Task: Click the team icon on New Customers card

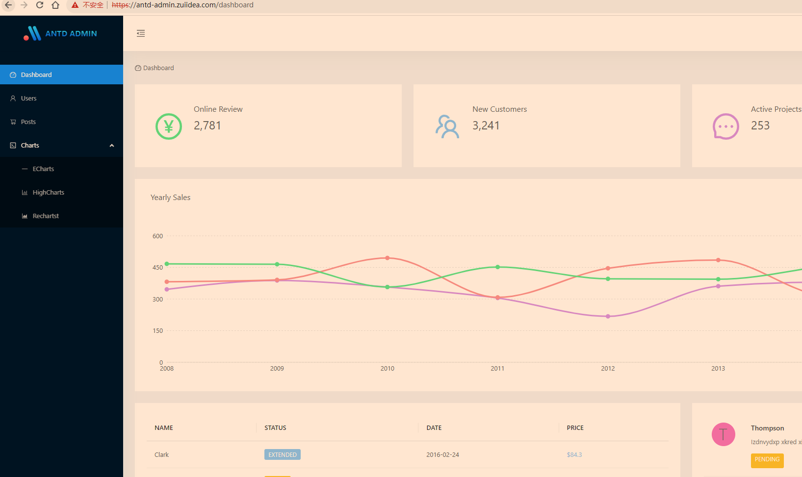Action: [x=447, y=126]
